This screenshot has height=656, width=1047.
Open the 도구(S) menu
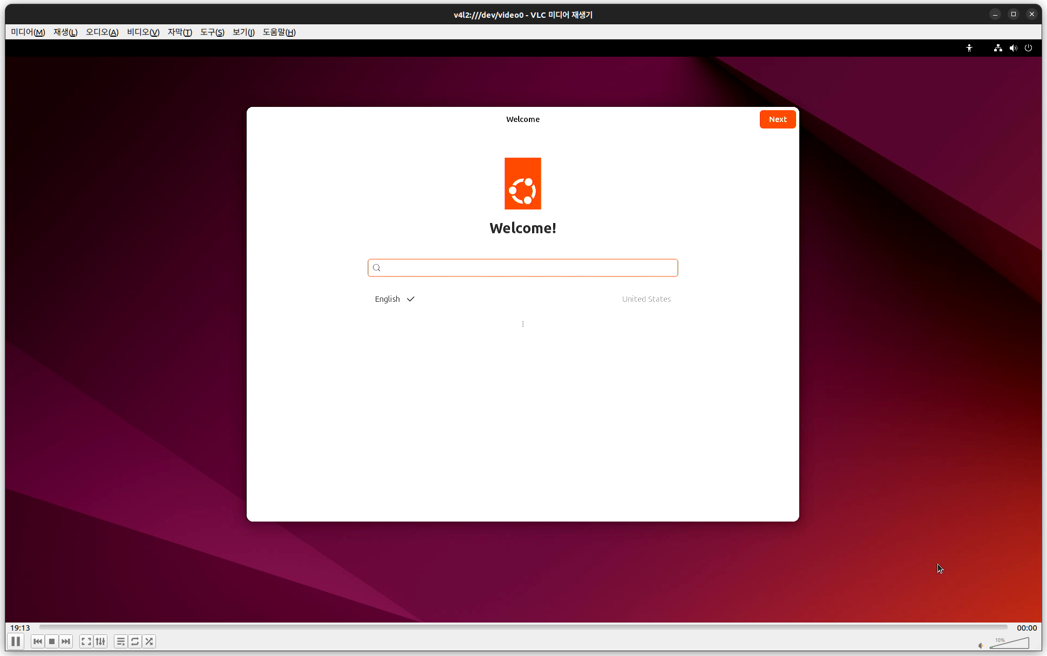(x=212, y=32)
